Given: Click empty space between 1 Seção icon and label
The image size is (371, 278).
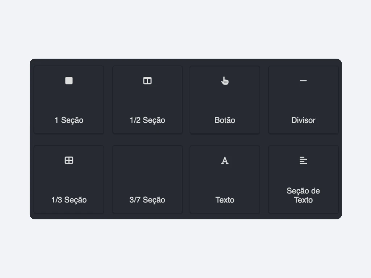Looking at the screenshot, I should pos(69,101).
